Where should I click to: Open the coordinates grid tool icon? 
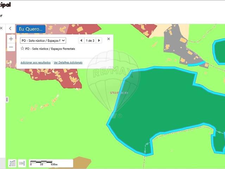pyautogui.click(x=12, y=163)
